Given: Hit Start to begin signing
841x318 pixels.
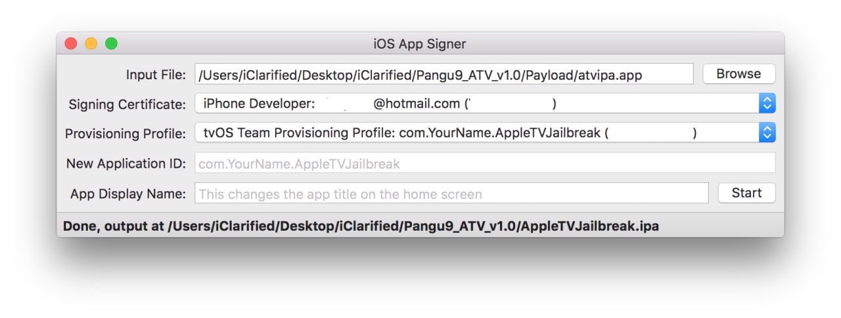Looking at the screenshot, I should [746, 193].
